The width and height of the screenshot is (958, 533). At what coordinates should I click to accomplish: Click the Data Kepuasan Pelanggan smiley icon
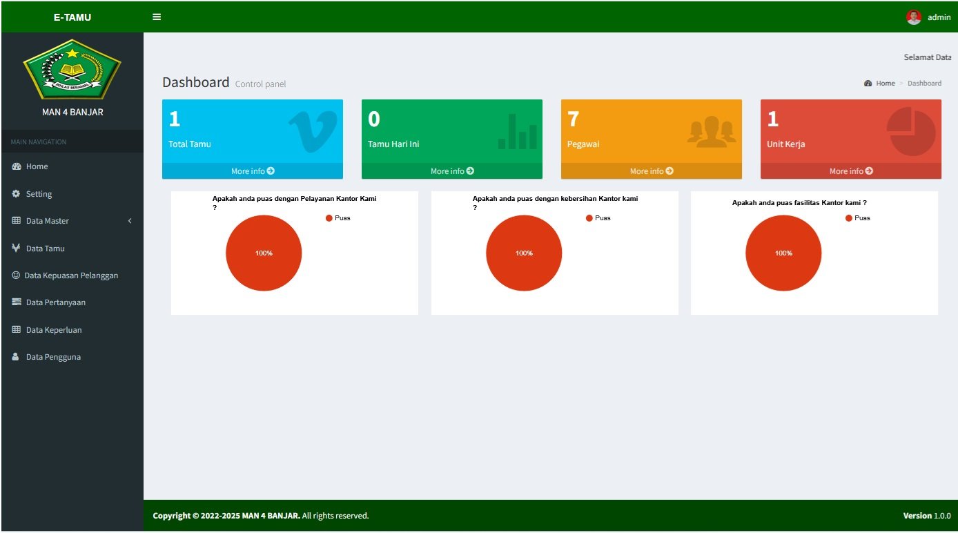[16, 275]
